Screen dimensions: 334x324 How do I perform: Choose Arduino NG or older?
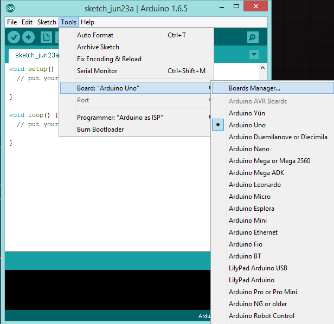coord(273,304)
